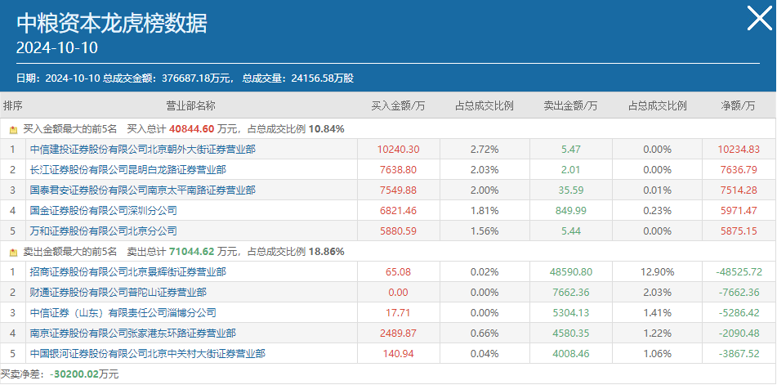
Task: Open 中国银河证券北京中关村大街证券营业部 link
Action: [148, 354]
